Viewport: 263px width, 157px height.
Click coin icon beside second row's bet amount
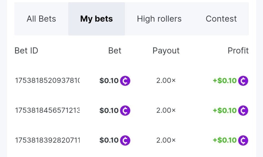click(125, 111)
